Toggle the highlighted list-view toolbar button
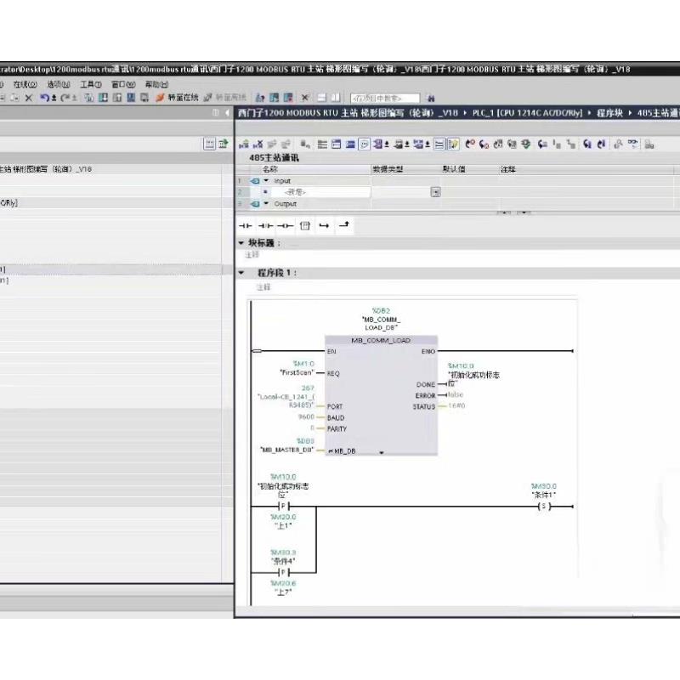Screen dimensions: 680x680 (x=439, y=144)
